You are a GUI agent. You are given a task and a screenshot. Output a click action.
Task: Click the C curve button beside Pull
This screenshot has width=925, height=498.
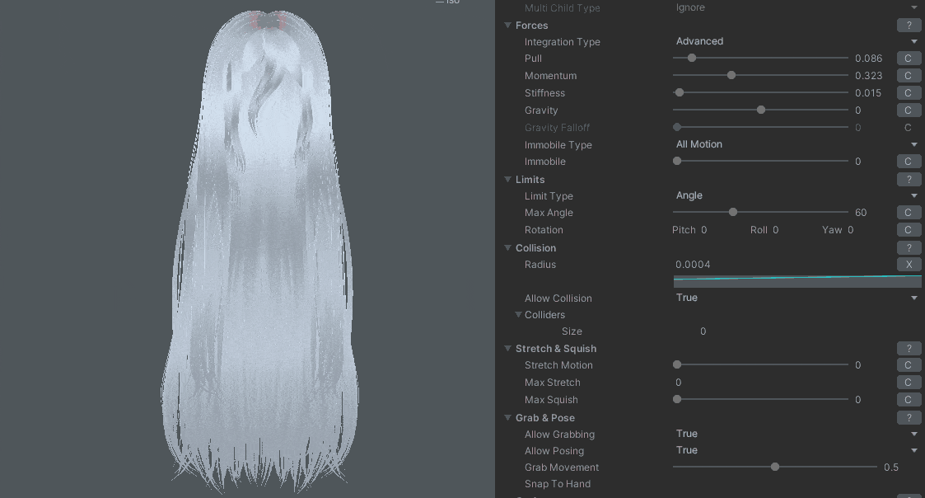click(x=909, y=59)
